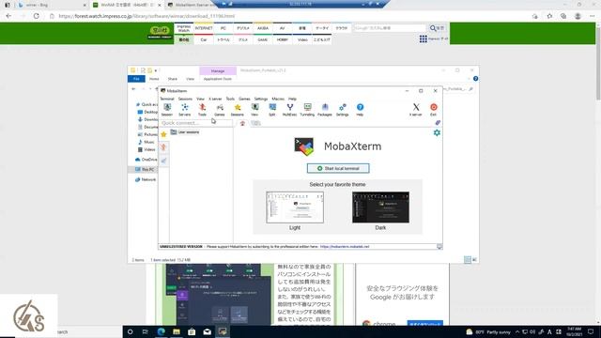Choose the Light theme thumbnail
The height and width of the screenshot is (338, 601).
(x=295, y=207)
